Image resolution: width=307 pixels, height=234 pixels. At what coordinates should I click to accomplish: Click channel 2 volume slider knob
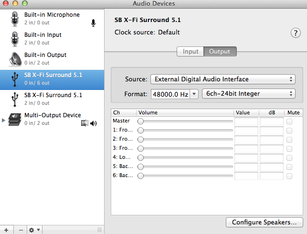[140, 139]
